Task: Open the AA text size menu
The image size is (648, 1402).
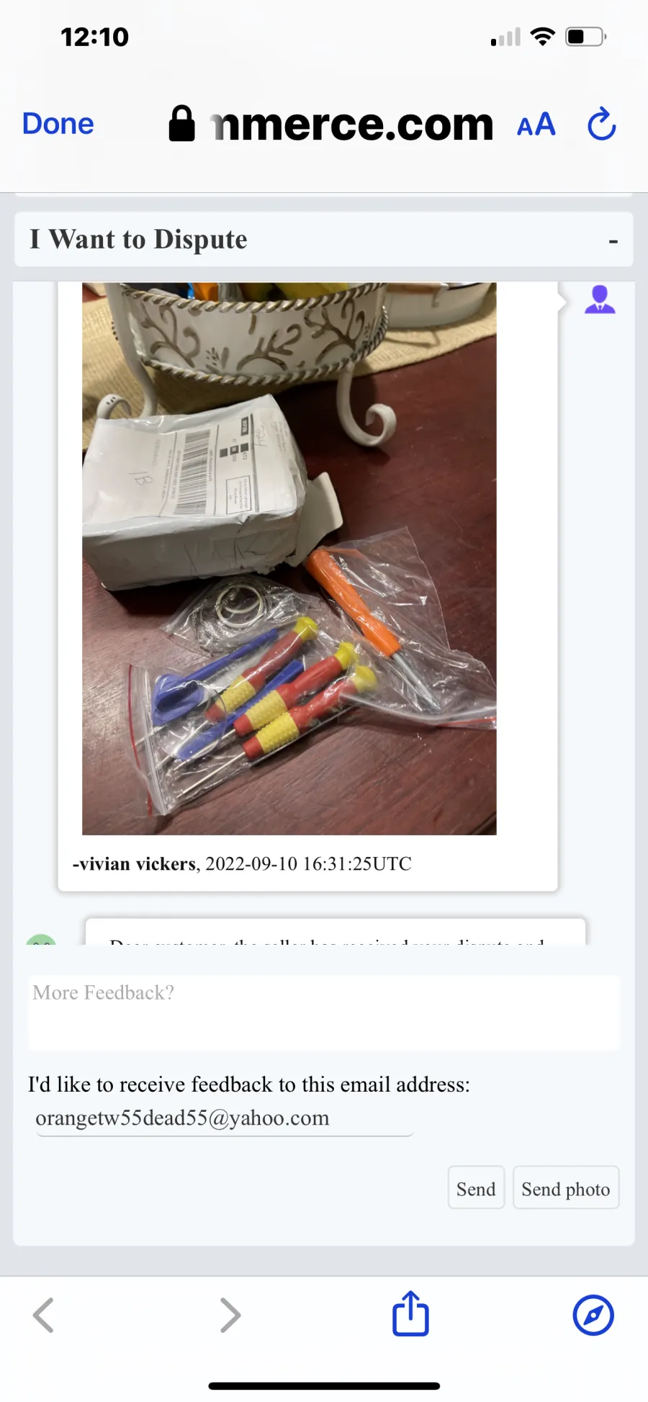Action: click(536, 125)
